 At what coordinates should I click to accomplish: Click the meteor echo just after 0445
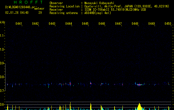(x=91, y=83)
